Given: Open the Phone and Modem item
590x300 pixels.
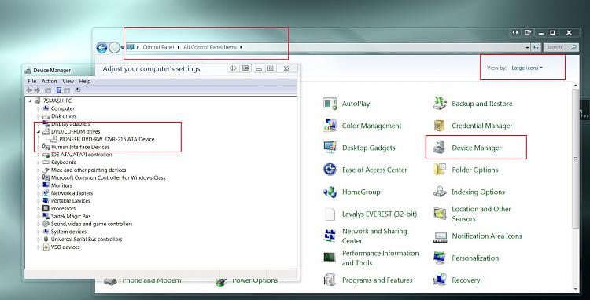Looking at the screenshot, I should [152, 280].
